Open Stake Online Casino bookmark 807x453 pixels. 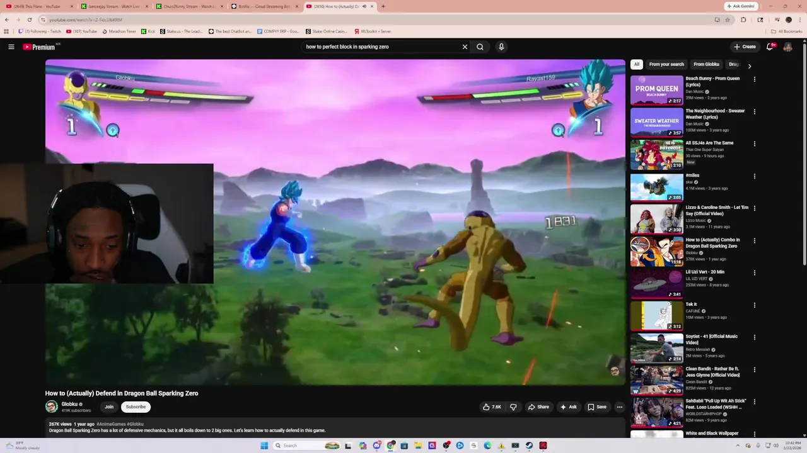tap(327, 31)
